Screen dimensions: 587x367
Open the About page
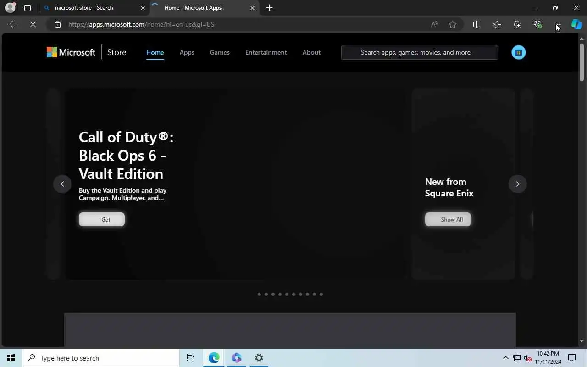311,52
